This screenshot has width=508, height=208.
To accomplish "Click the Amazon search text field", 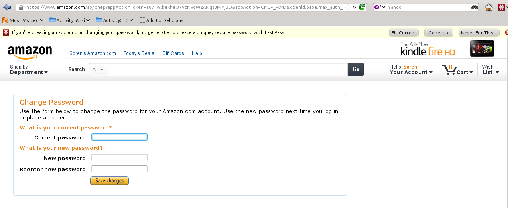I will click(228, 69).
